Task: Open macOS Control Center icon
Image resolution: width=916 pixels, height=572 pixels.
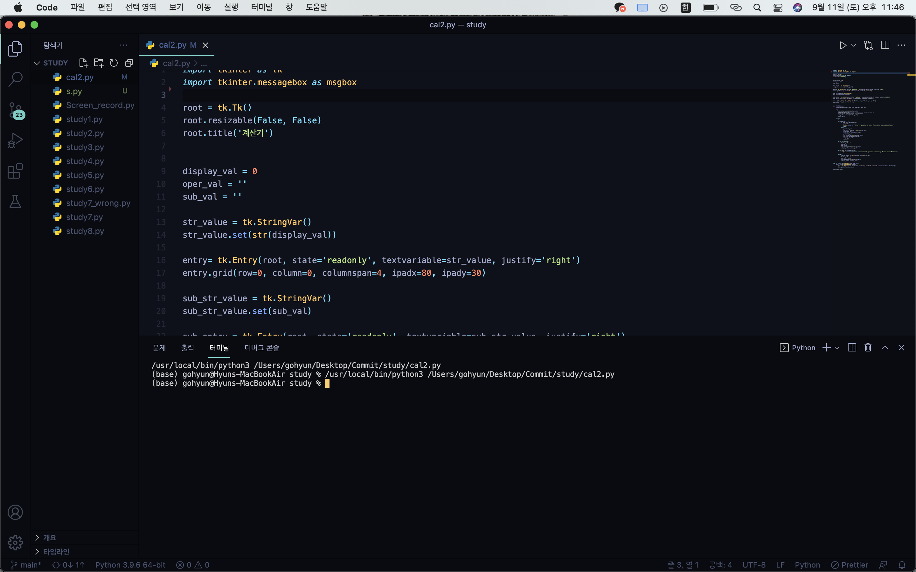Action: tap(778, 8)
